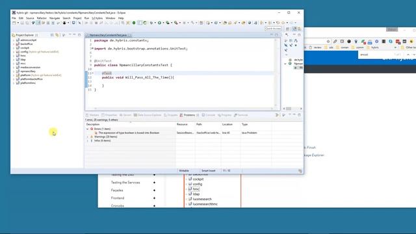Expand the Warnings group in Problems
The height and width of the screenshot is (234, 416).
point(88,136)
